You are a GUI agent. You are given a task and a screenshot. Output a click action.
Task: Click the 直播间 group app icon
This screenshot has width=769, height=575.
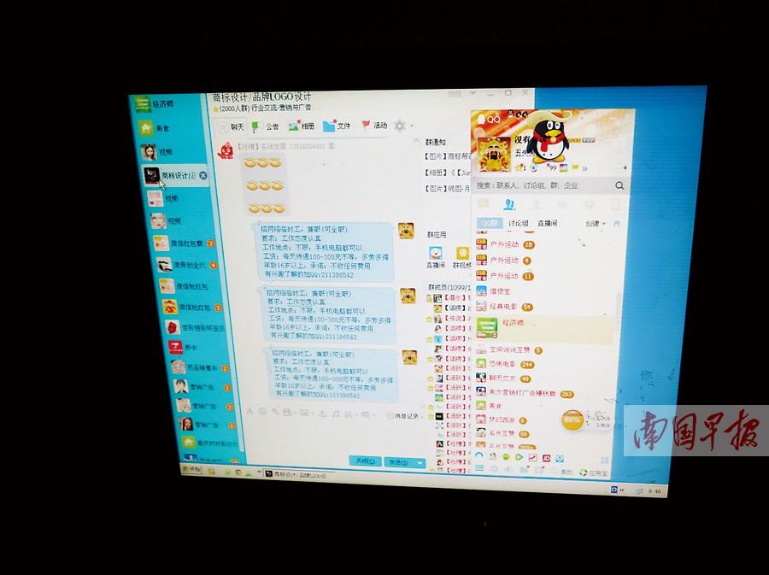coord(436,257)
